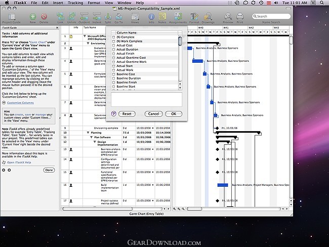329x247 pixels.
Task: Click the green New task icon
Action: point(32,16)
